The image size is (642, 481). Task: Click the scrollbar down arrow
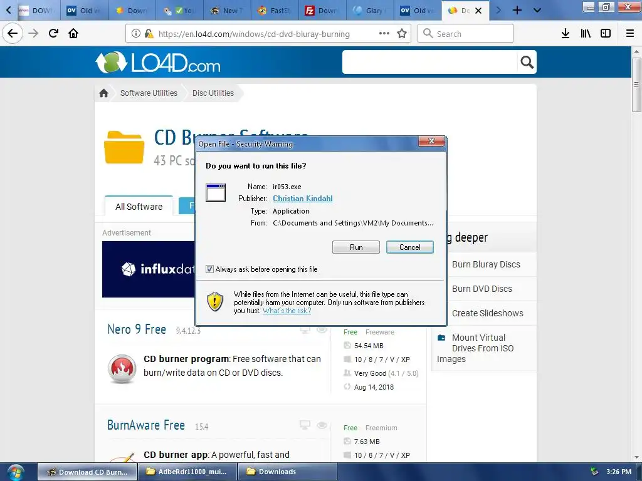tap(636, 457)
